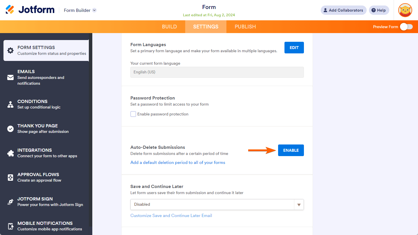Click the ENABLE auto-delete button

291,150
